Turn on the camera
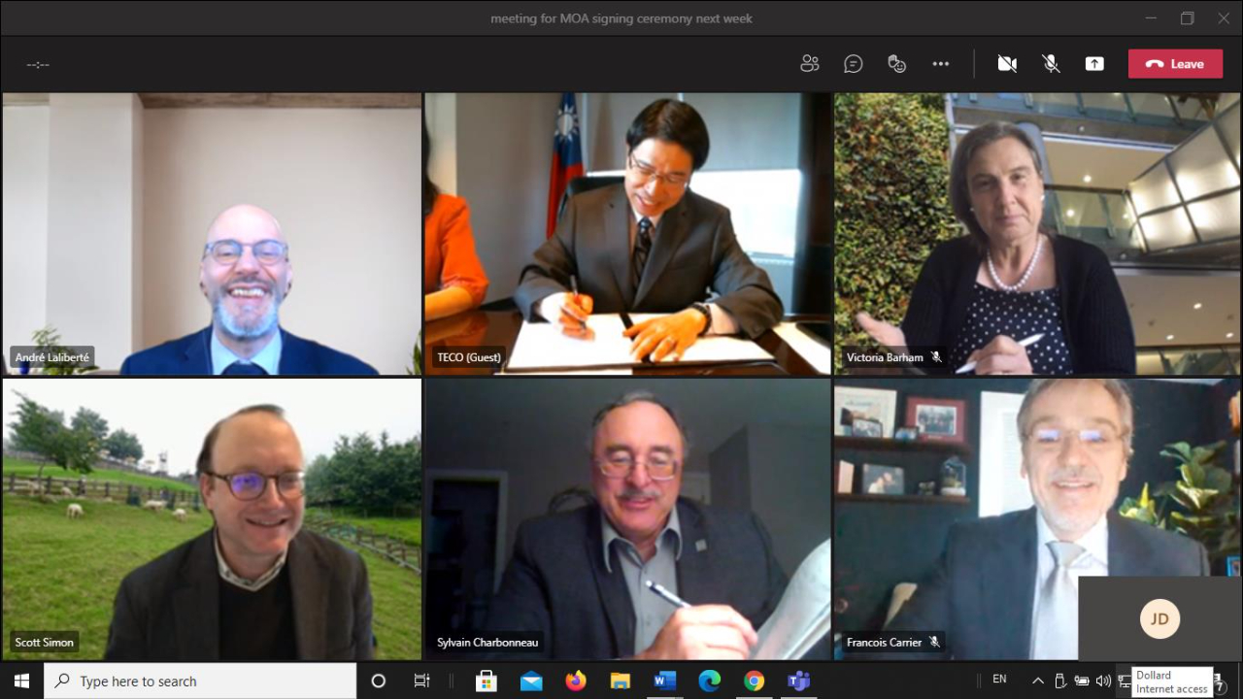The width and height of the screenshot is (1243, 699). pyautogui.click(x=1007, y=64)
